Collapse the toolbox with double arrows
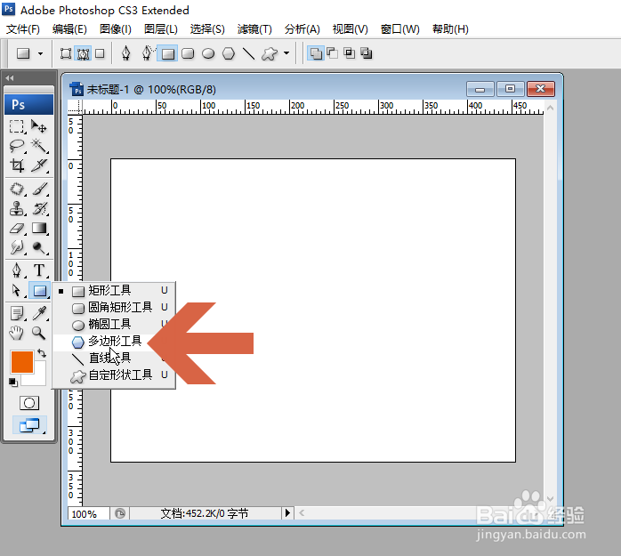The height and width of the screenshot is (556, 621). click(10, 78)
